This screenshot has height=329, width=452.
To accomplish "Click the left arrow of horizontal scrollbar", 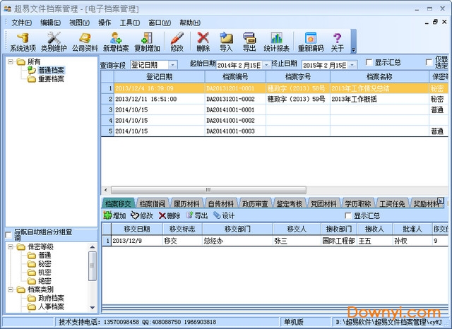I will coord(105,190).
